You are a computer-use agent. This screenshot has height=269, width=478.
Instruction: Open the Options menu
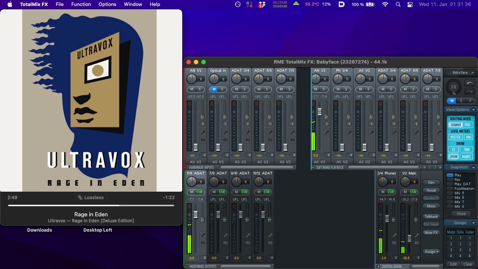pos(107,4)
